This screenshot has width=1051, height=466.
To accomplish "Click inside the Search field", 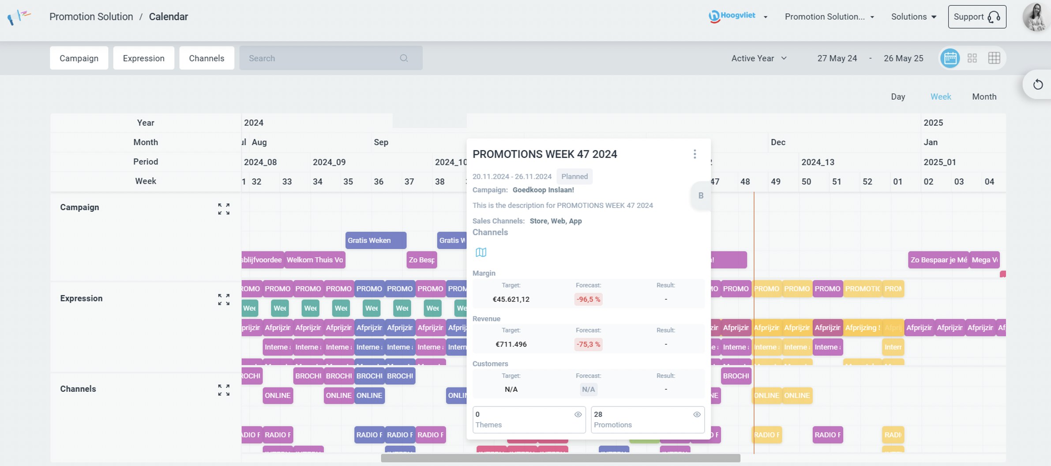I will coord(322,58).
